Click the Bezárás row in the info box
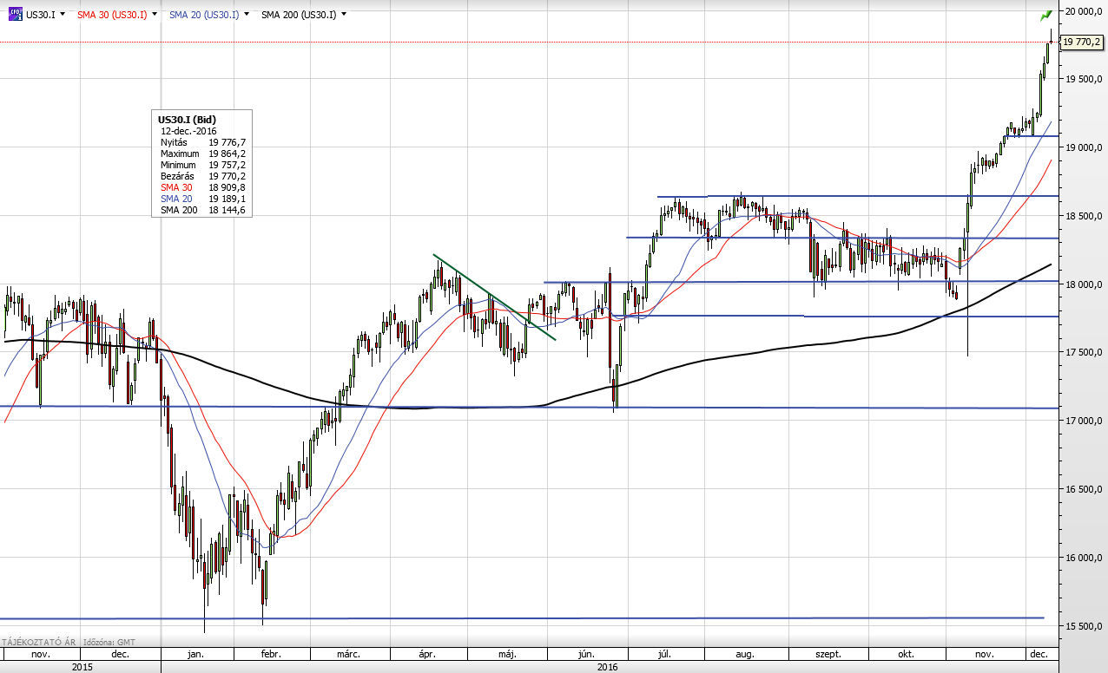 click(x=203, y=176)
